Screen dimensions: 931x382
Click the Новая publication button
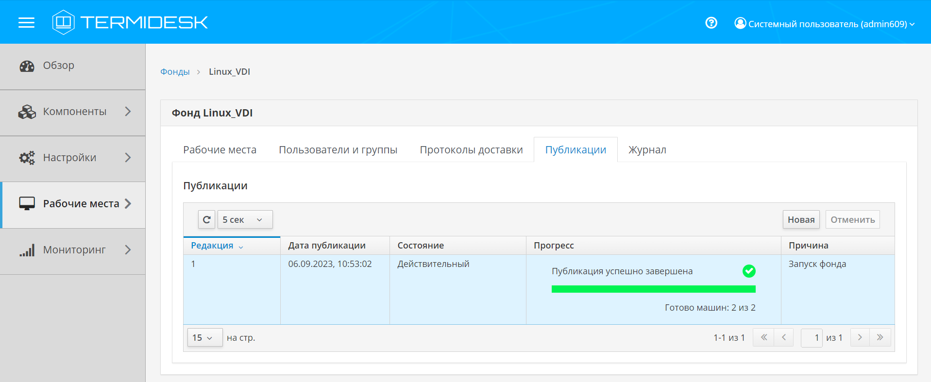801,219
